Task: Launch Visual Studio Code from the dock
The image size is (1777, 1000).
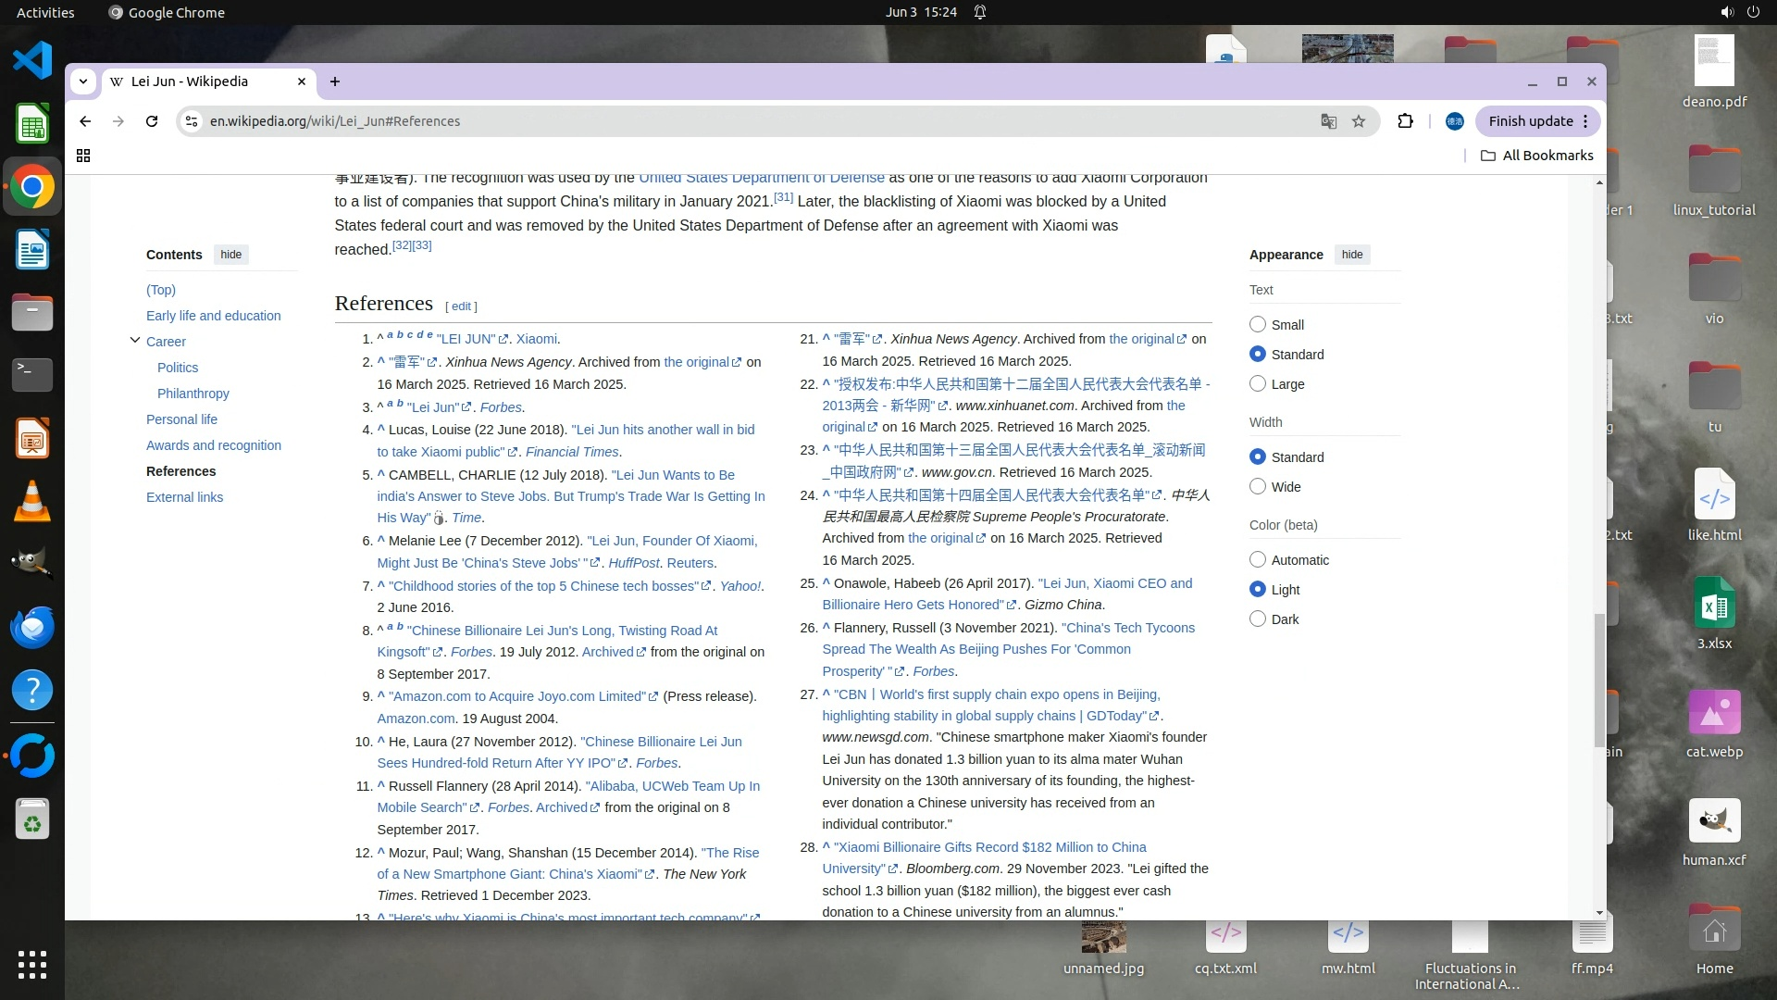Action: pyautogui.click(x=32, y=61)
